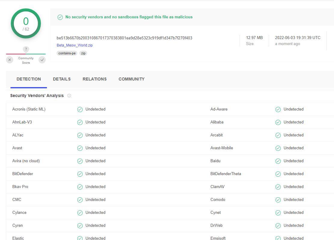Go to the COMMUNITY tab
The width and height of the screenshot is (334, 240).
[131, 79]
